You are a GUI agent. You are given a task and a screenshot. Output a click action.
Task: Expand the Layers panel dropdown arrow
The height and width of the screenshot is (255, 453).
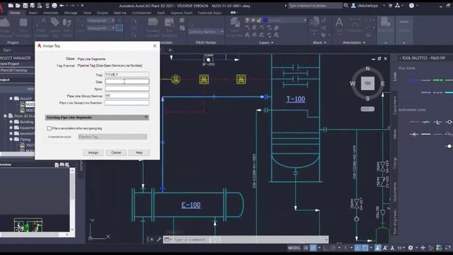pyautogui.click(x=272, y=42)
